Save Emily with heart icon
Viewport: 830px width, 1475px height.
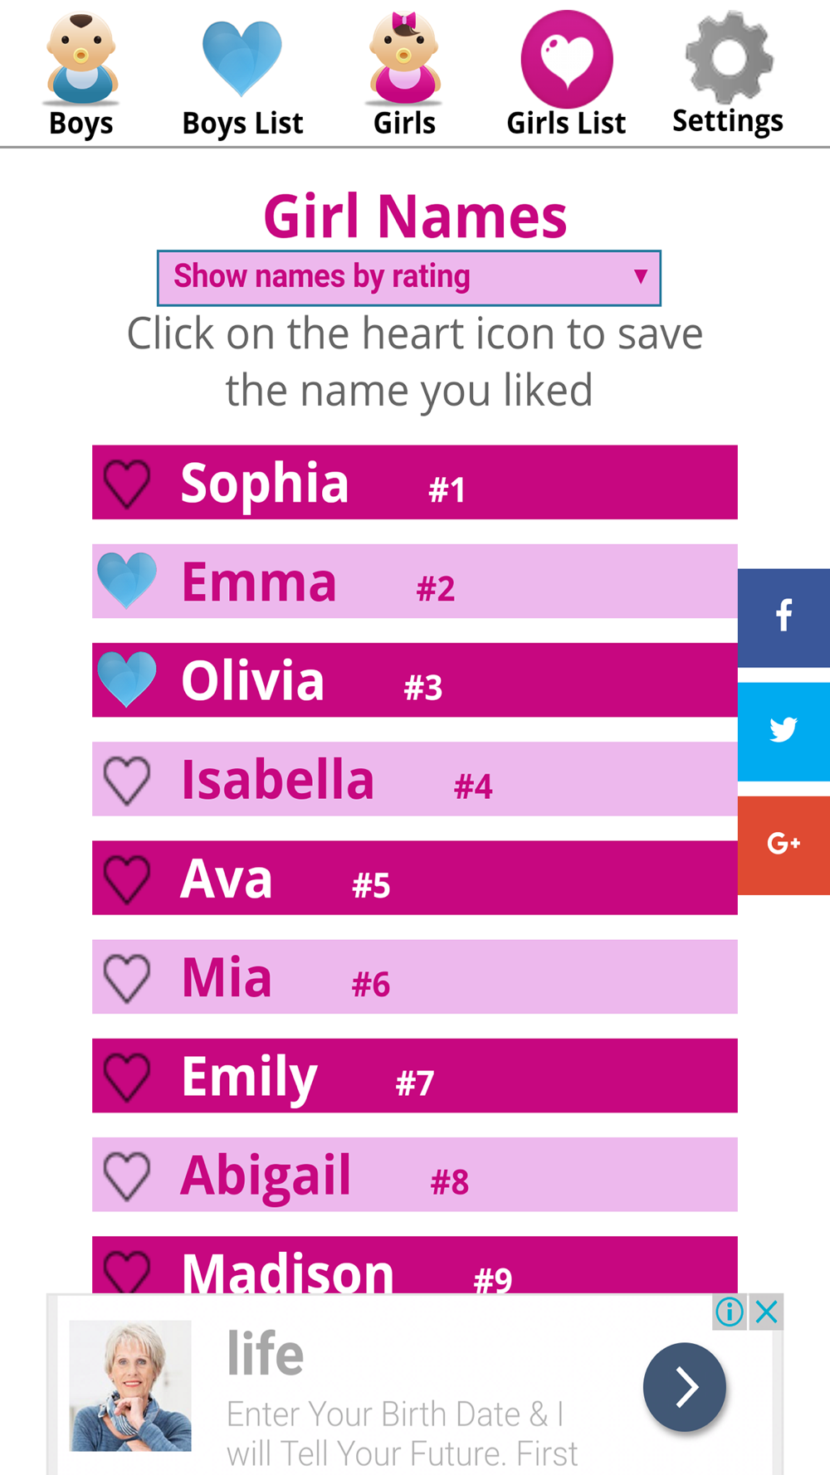click(x=127, y=1077)
